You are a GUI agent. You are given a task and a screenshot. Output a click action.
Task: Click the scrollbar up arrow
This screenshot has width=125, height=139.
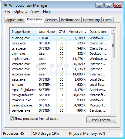113,31
